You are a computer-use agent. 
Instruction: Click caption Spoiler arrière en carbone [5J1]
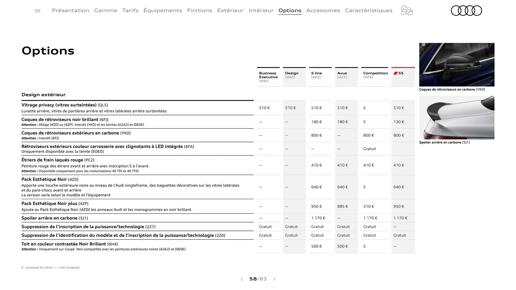click(445, 142)
